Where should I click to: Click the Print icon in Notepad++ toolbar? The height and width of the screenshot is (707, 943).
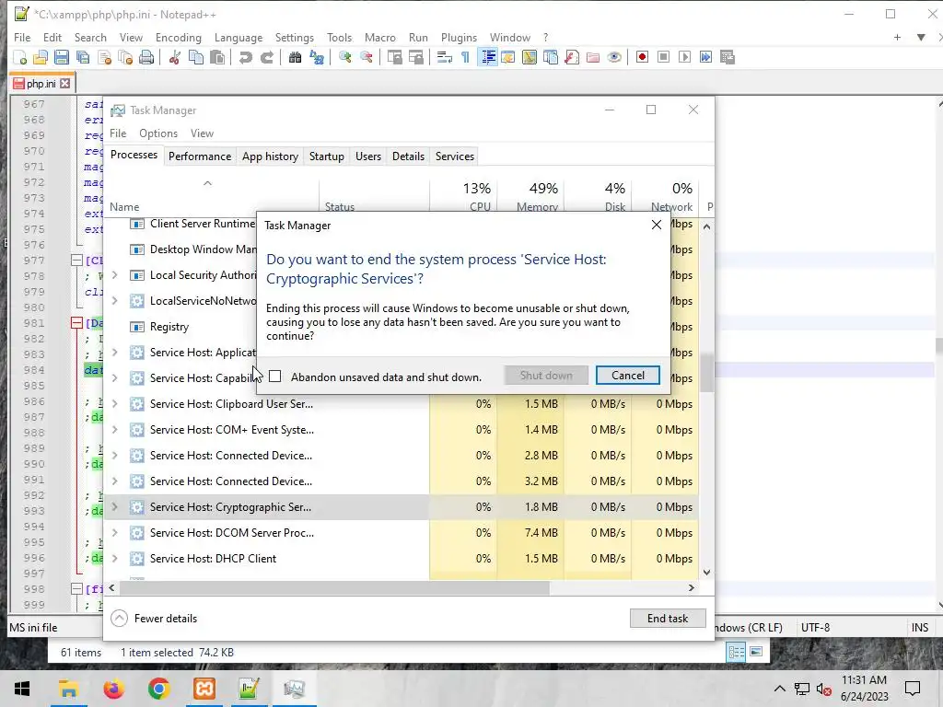[x=146, y=57]
